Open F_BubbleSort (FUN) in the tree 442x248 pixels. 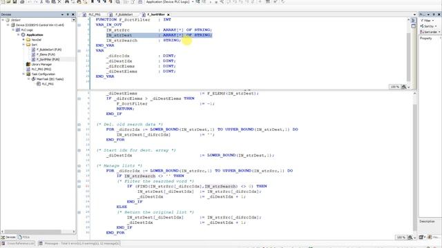[49, 50]
